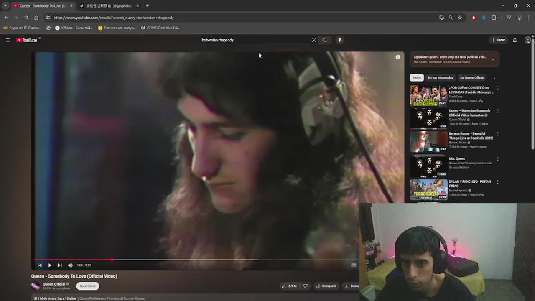This screenshot has width=535, height=301.
Task: Clear the bohemian rhapsody search text
Action: 314,40
